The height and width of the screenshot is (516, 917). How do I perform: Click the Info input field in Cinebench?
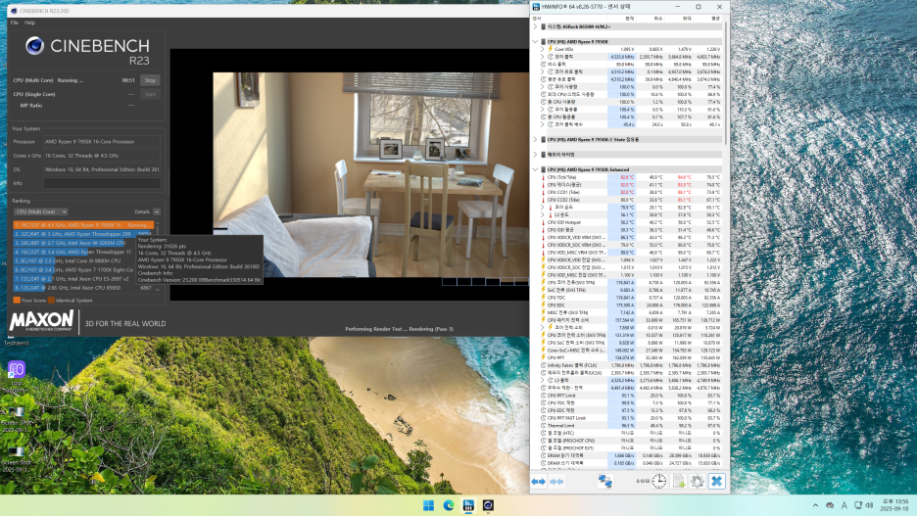102,183
